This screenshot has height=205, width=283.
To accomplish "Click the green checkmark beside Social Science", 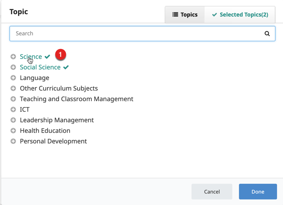I will pyautogui.click(x=66, y=67).
